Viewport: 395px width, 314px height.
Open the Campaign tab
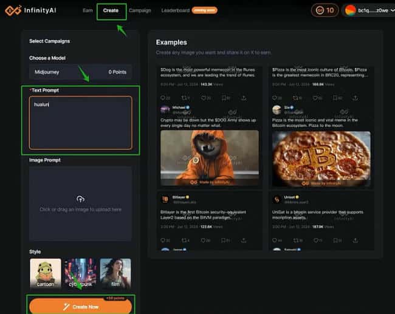(x=140, y=10)
